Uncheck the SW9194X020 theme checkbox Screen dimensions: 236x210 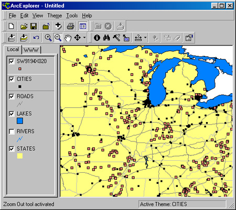(x=12, y=61)
